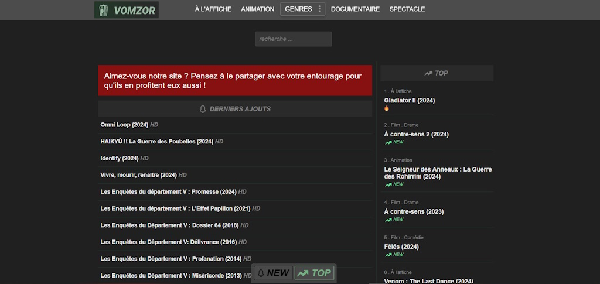This screenshot has width=600, height=284.
Task: Click the trending arrow icon in TOP header
Action: click(428, 73)
